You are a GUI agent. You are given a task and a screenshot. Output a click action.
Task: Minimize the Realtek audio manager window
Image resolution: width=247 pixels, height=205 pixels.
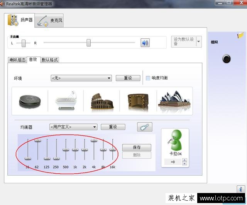[x=220, y=3]
